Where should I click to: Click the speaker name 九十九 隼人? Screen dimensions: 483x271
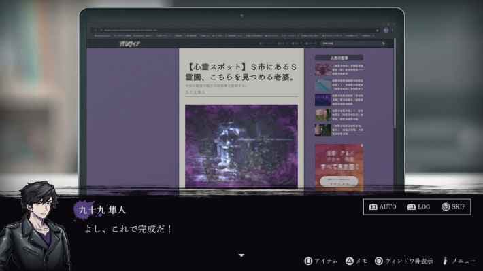102,210
